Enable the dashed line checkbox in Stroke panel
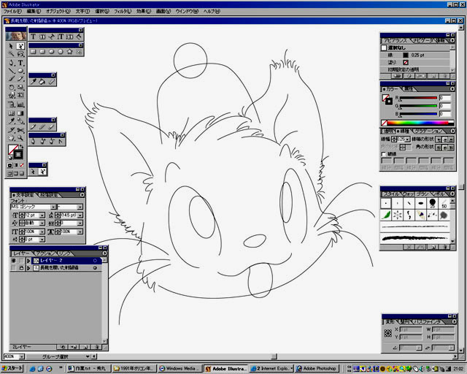This screenshot has width=467, height=374. (384, 154)
